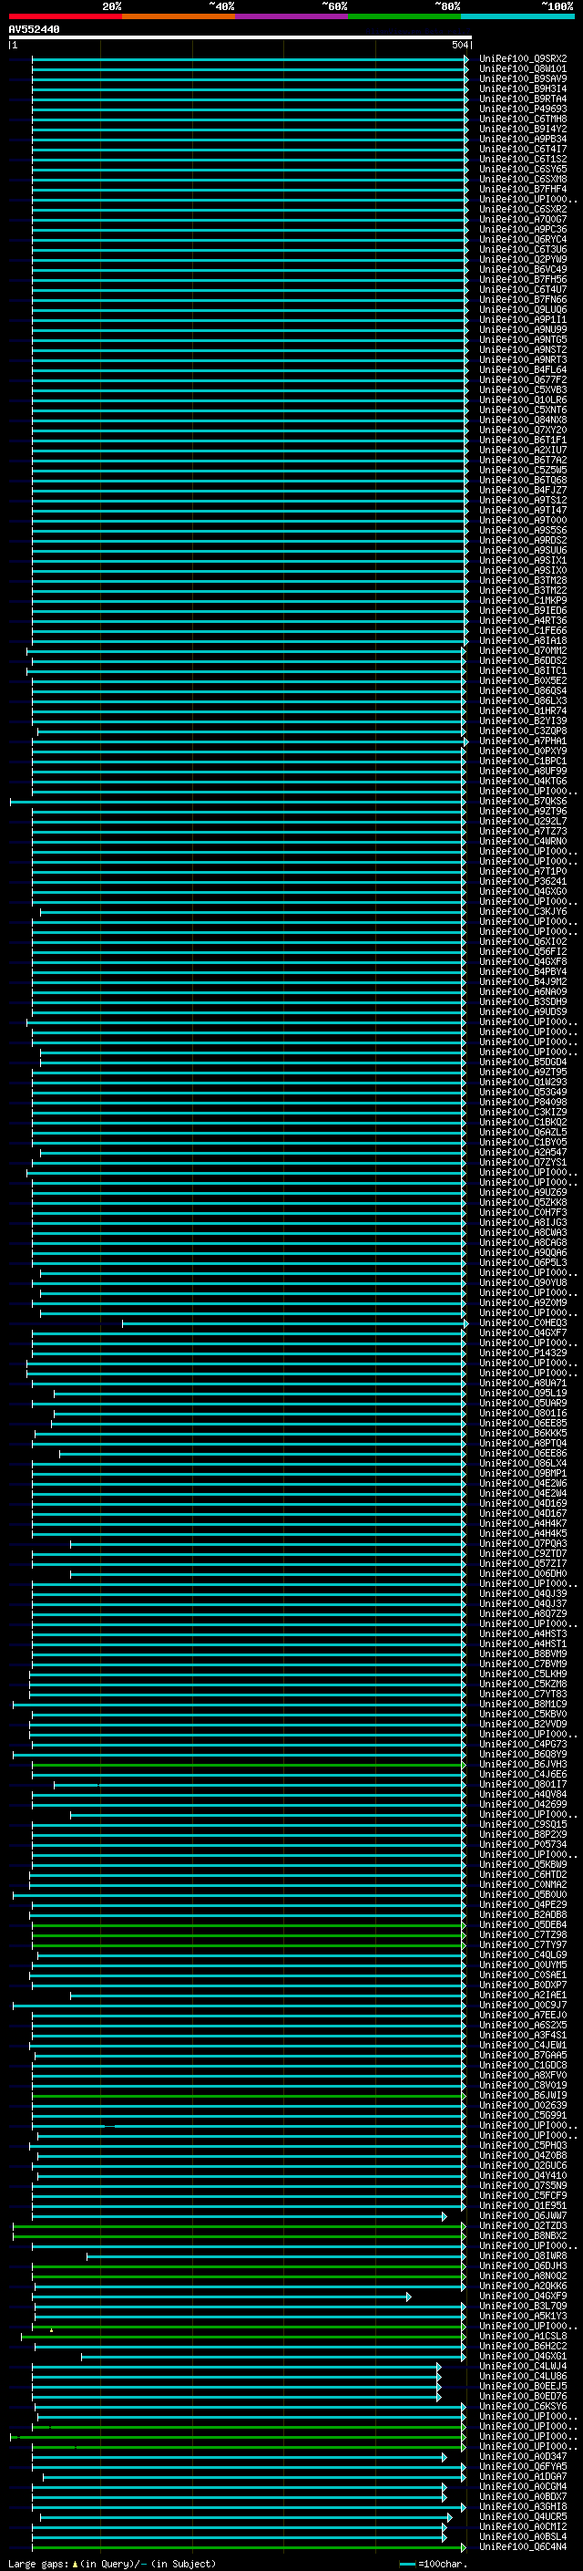
Task: Select hit label UniRef100_Q8ITC1
Action: (522, 670)
